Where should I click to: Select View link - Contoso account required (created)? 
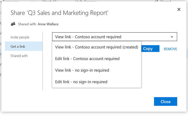pyautogui.click(x=96, y=47)
